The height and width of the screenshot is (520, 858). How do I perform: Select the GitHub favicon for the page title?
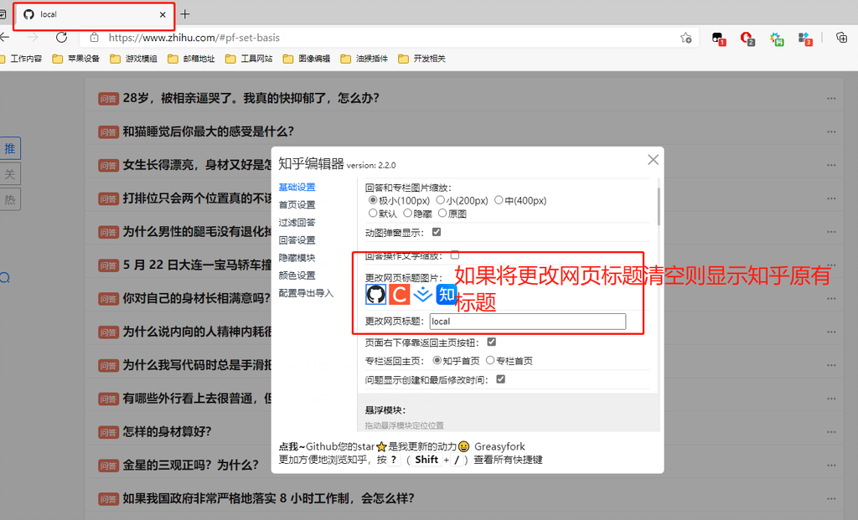376,294
